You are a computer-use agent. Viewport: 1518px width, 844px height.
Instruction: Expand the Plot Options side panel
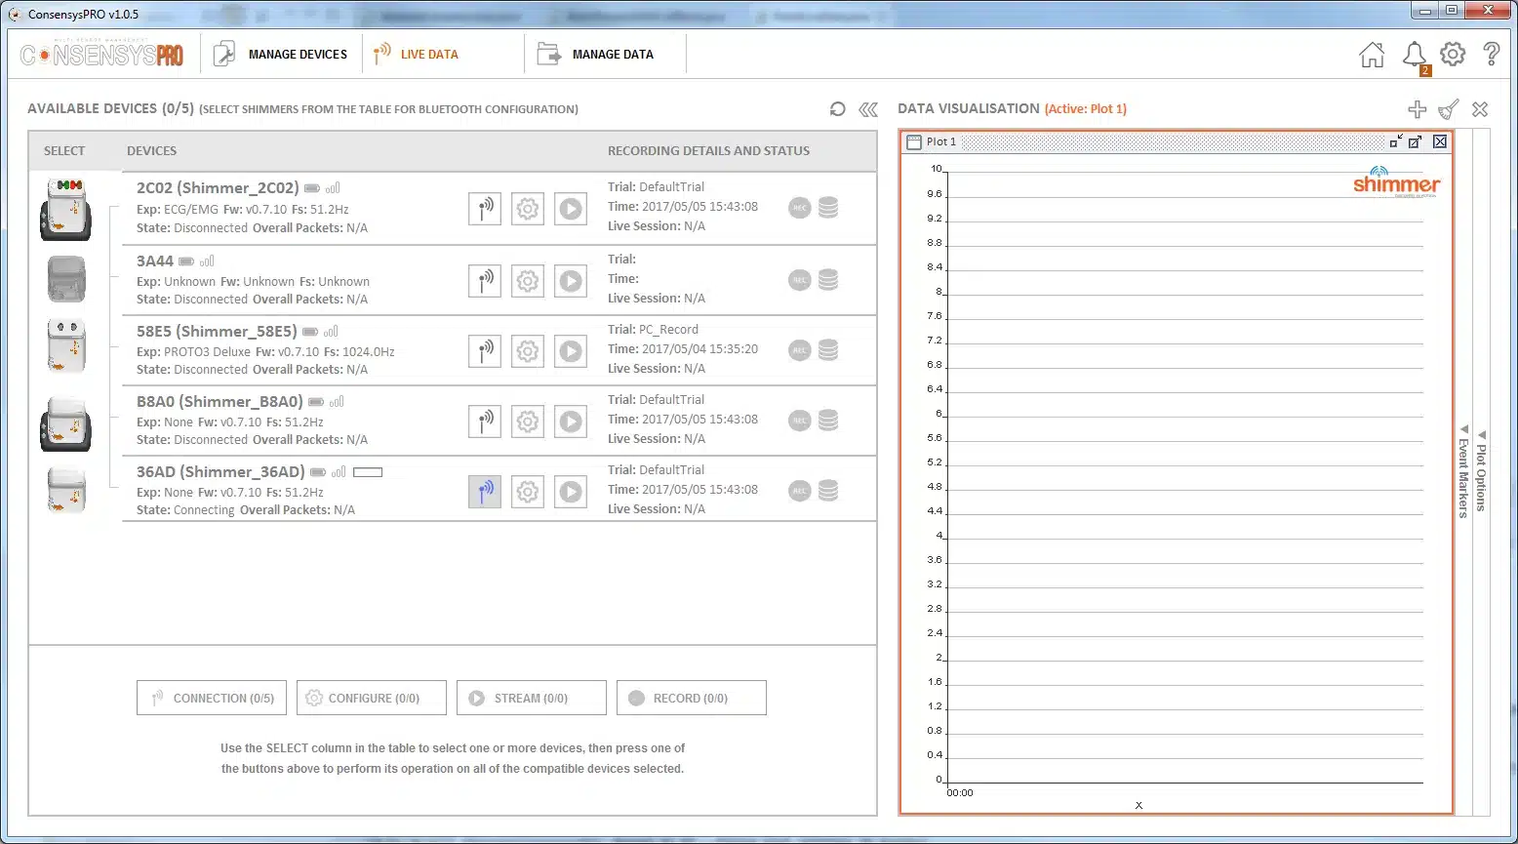(1481, 471)
